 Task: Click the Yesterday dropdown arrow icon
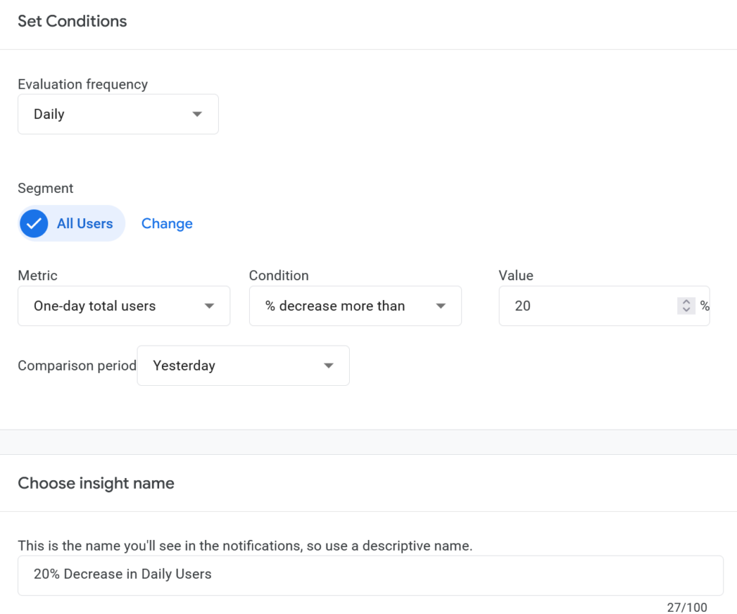pyautogui.click(x=329, y=366)
